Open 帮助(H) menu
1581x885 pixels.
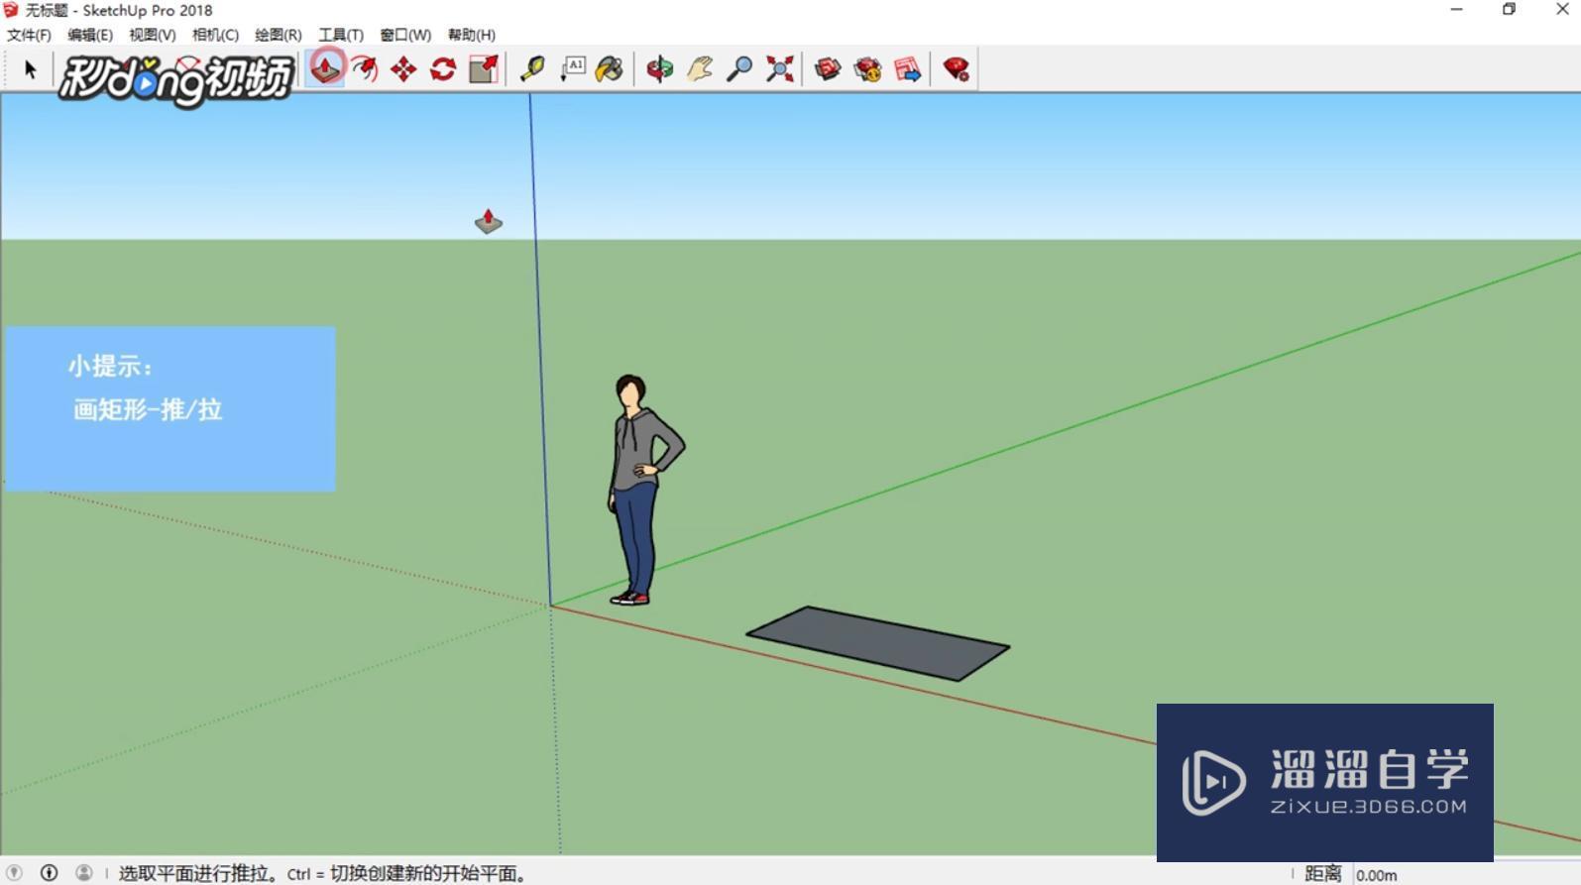[472, 35]
